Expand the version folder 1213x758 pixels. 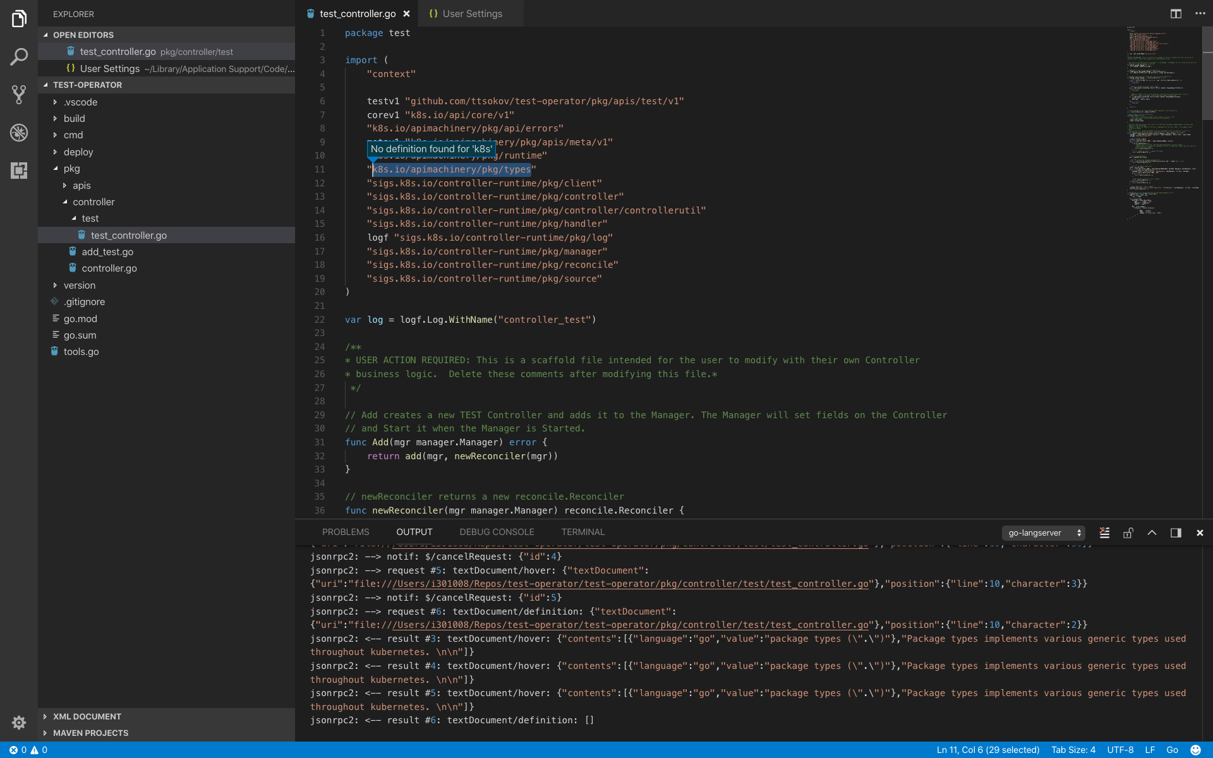(55, 285)
